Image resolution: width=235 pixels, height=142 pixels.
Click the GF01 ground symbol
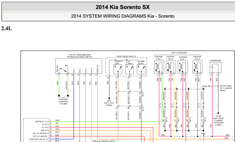click(109, 98)
